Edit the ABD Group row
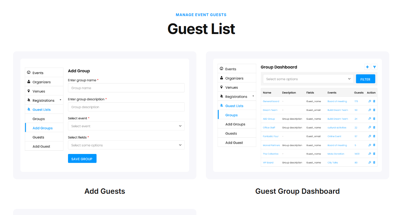Image resolution: width=405 pixels, height=215 pixels. [x=369, y=119]
